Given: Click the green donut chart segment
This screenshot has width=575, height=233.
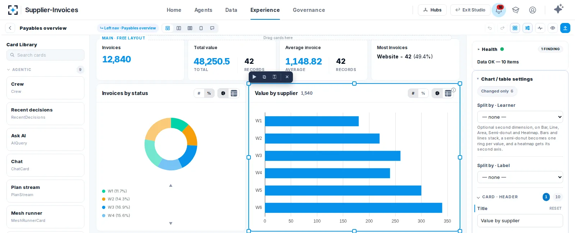Looking at the screenshot, I should click(178, 123).
